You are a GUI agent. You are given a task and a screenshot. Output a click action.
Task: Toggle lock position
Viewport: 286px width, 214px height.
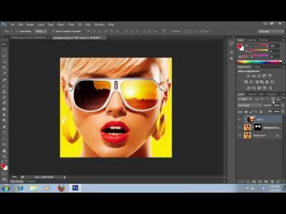[x=256, y=112]
